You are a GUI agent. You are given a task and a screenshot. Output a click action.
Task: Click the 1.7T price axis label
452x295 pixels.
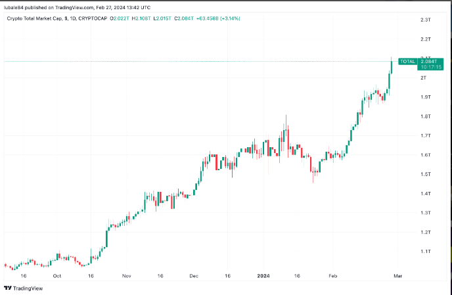(x=426, y=135)
